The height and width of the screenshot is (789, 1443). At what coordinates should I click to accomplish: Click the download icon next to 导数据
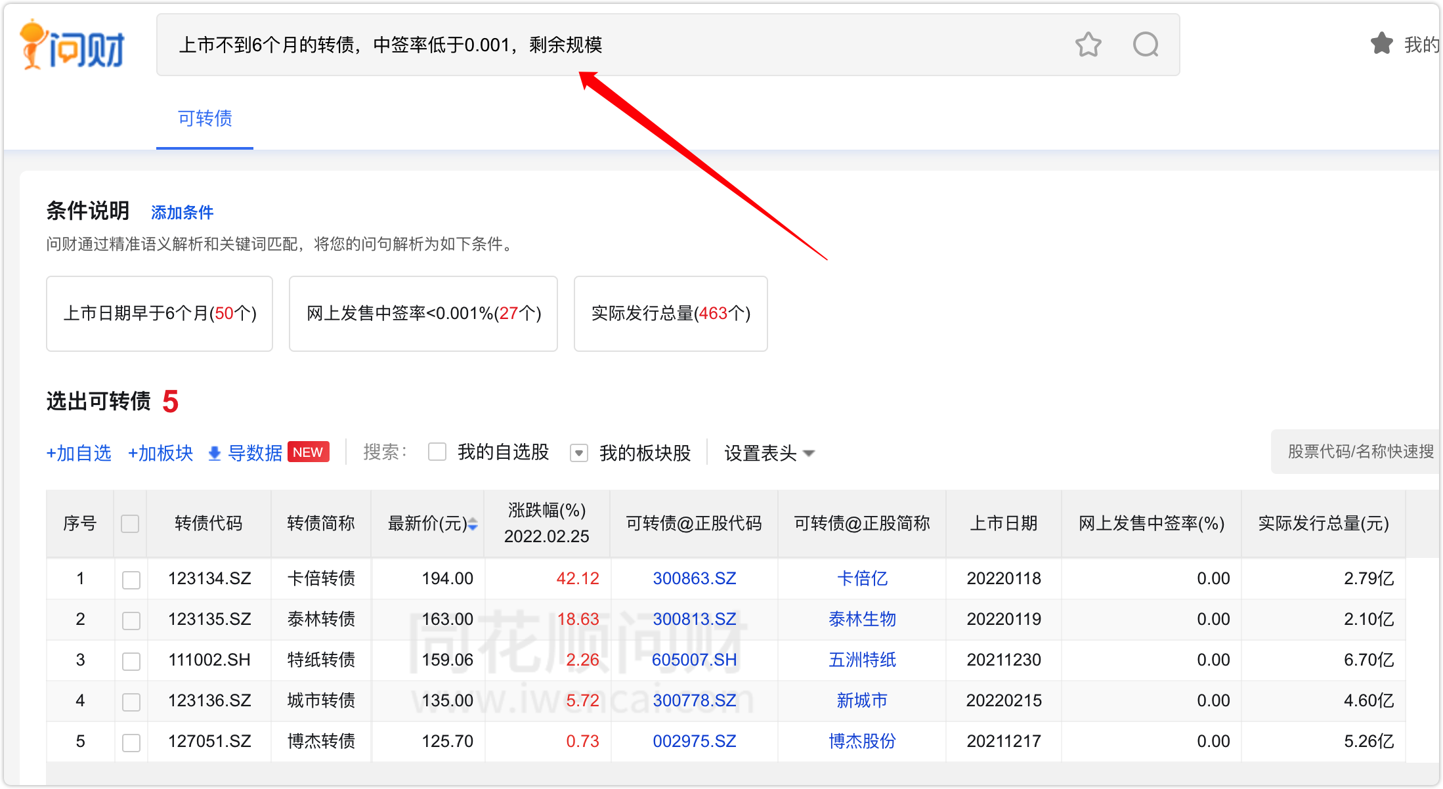(x=215, y=453)
